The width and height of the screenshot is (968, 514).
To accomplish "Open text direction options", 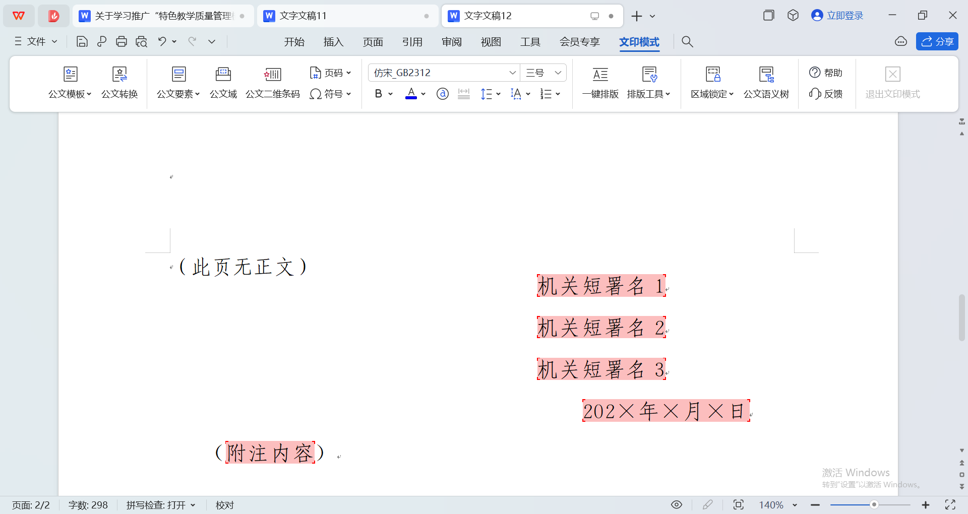I will click(520, 94).
